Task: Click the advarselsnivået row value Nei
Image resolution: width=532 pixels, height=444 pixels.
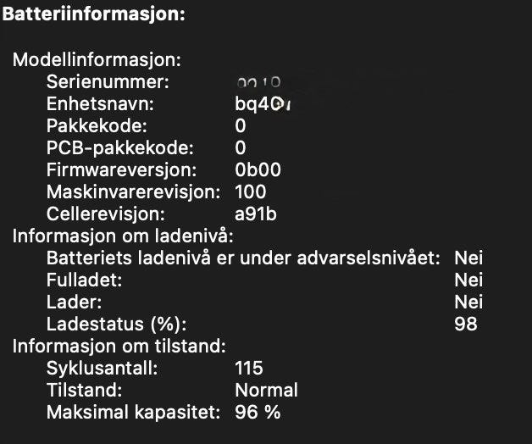Action: coord(468,258)
